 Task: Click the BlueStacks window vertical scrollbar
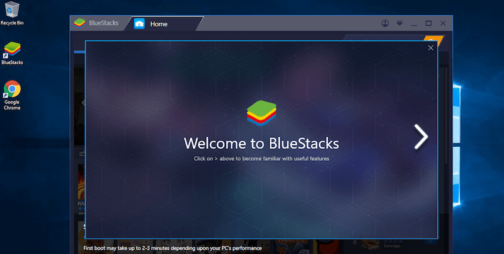pyautogui.click(x=446, y=116)
